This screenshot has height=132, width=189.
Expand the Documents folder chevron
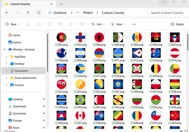click(6, 71)
